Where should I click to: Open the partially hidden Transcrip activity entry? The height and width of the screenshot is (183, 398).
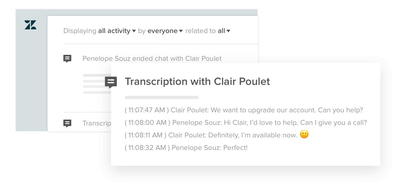click(x=97, y=124)
